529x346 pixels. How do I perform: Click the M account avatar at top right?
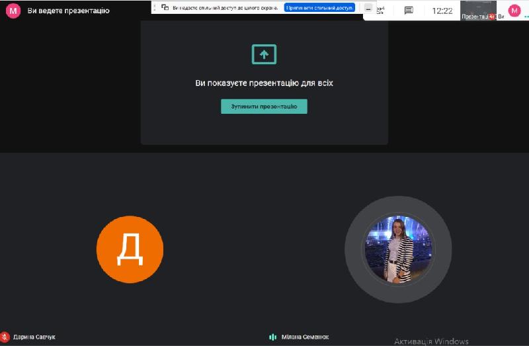click(514, 11)
